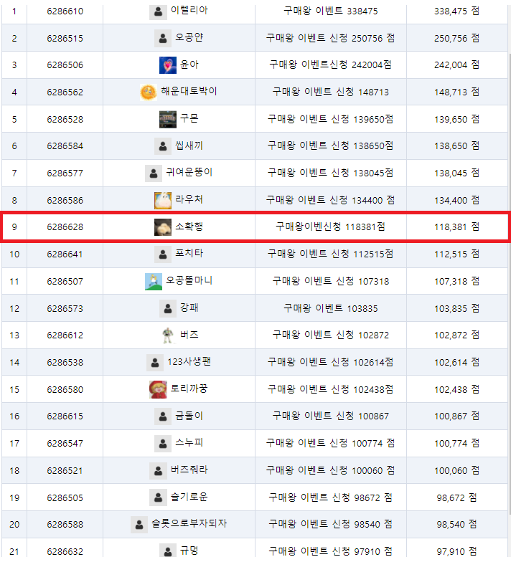Open post 구매왕 이벤트 103835

(330, 308)
